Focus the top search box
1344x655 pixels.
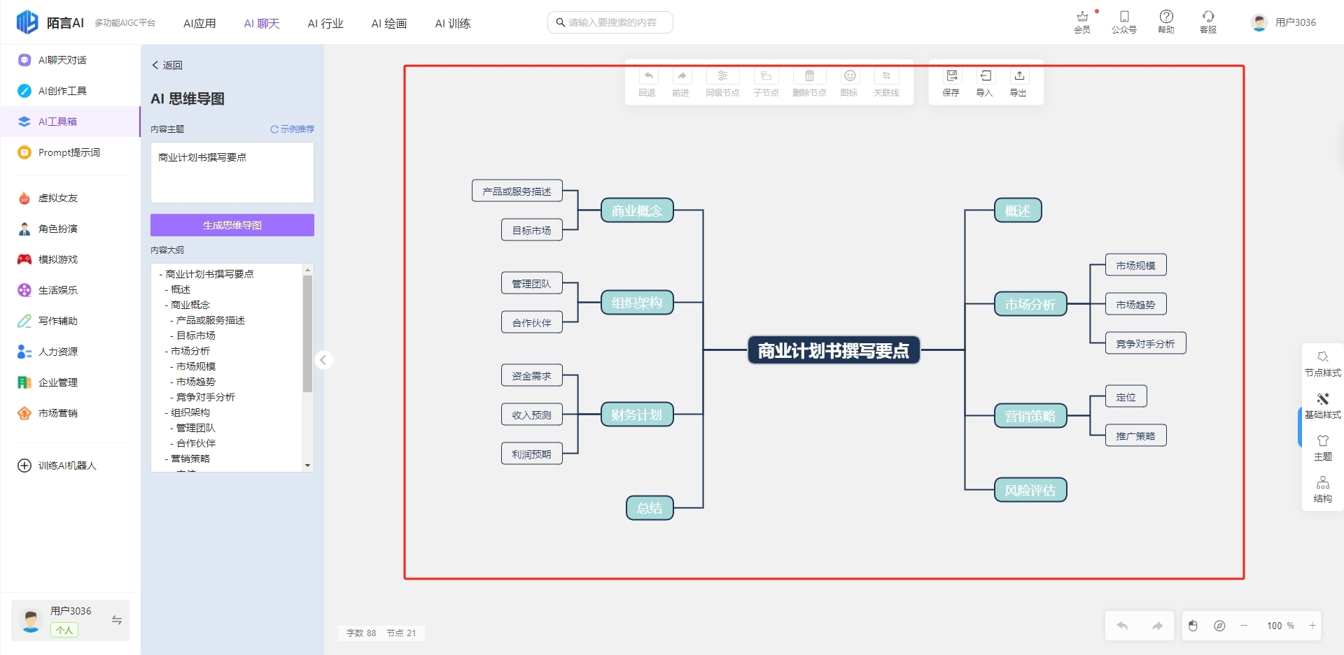point(610,22)
